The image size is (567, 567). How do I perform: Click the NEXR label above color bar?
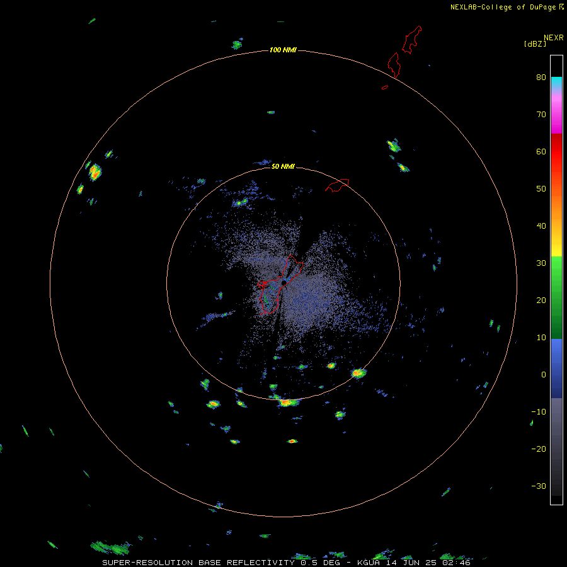554,38
